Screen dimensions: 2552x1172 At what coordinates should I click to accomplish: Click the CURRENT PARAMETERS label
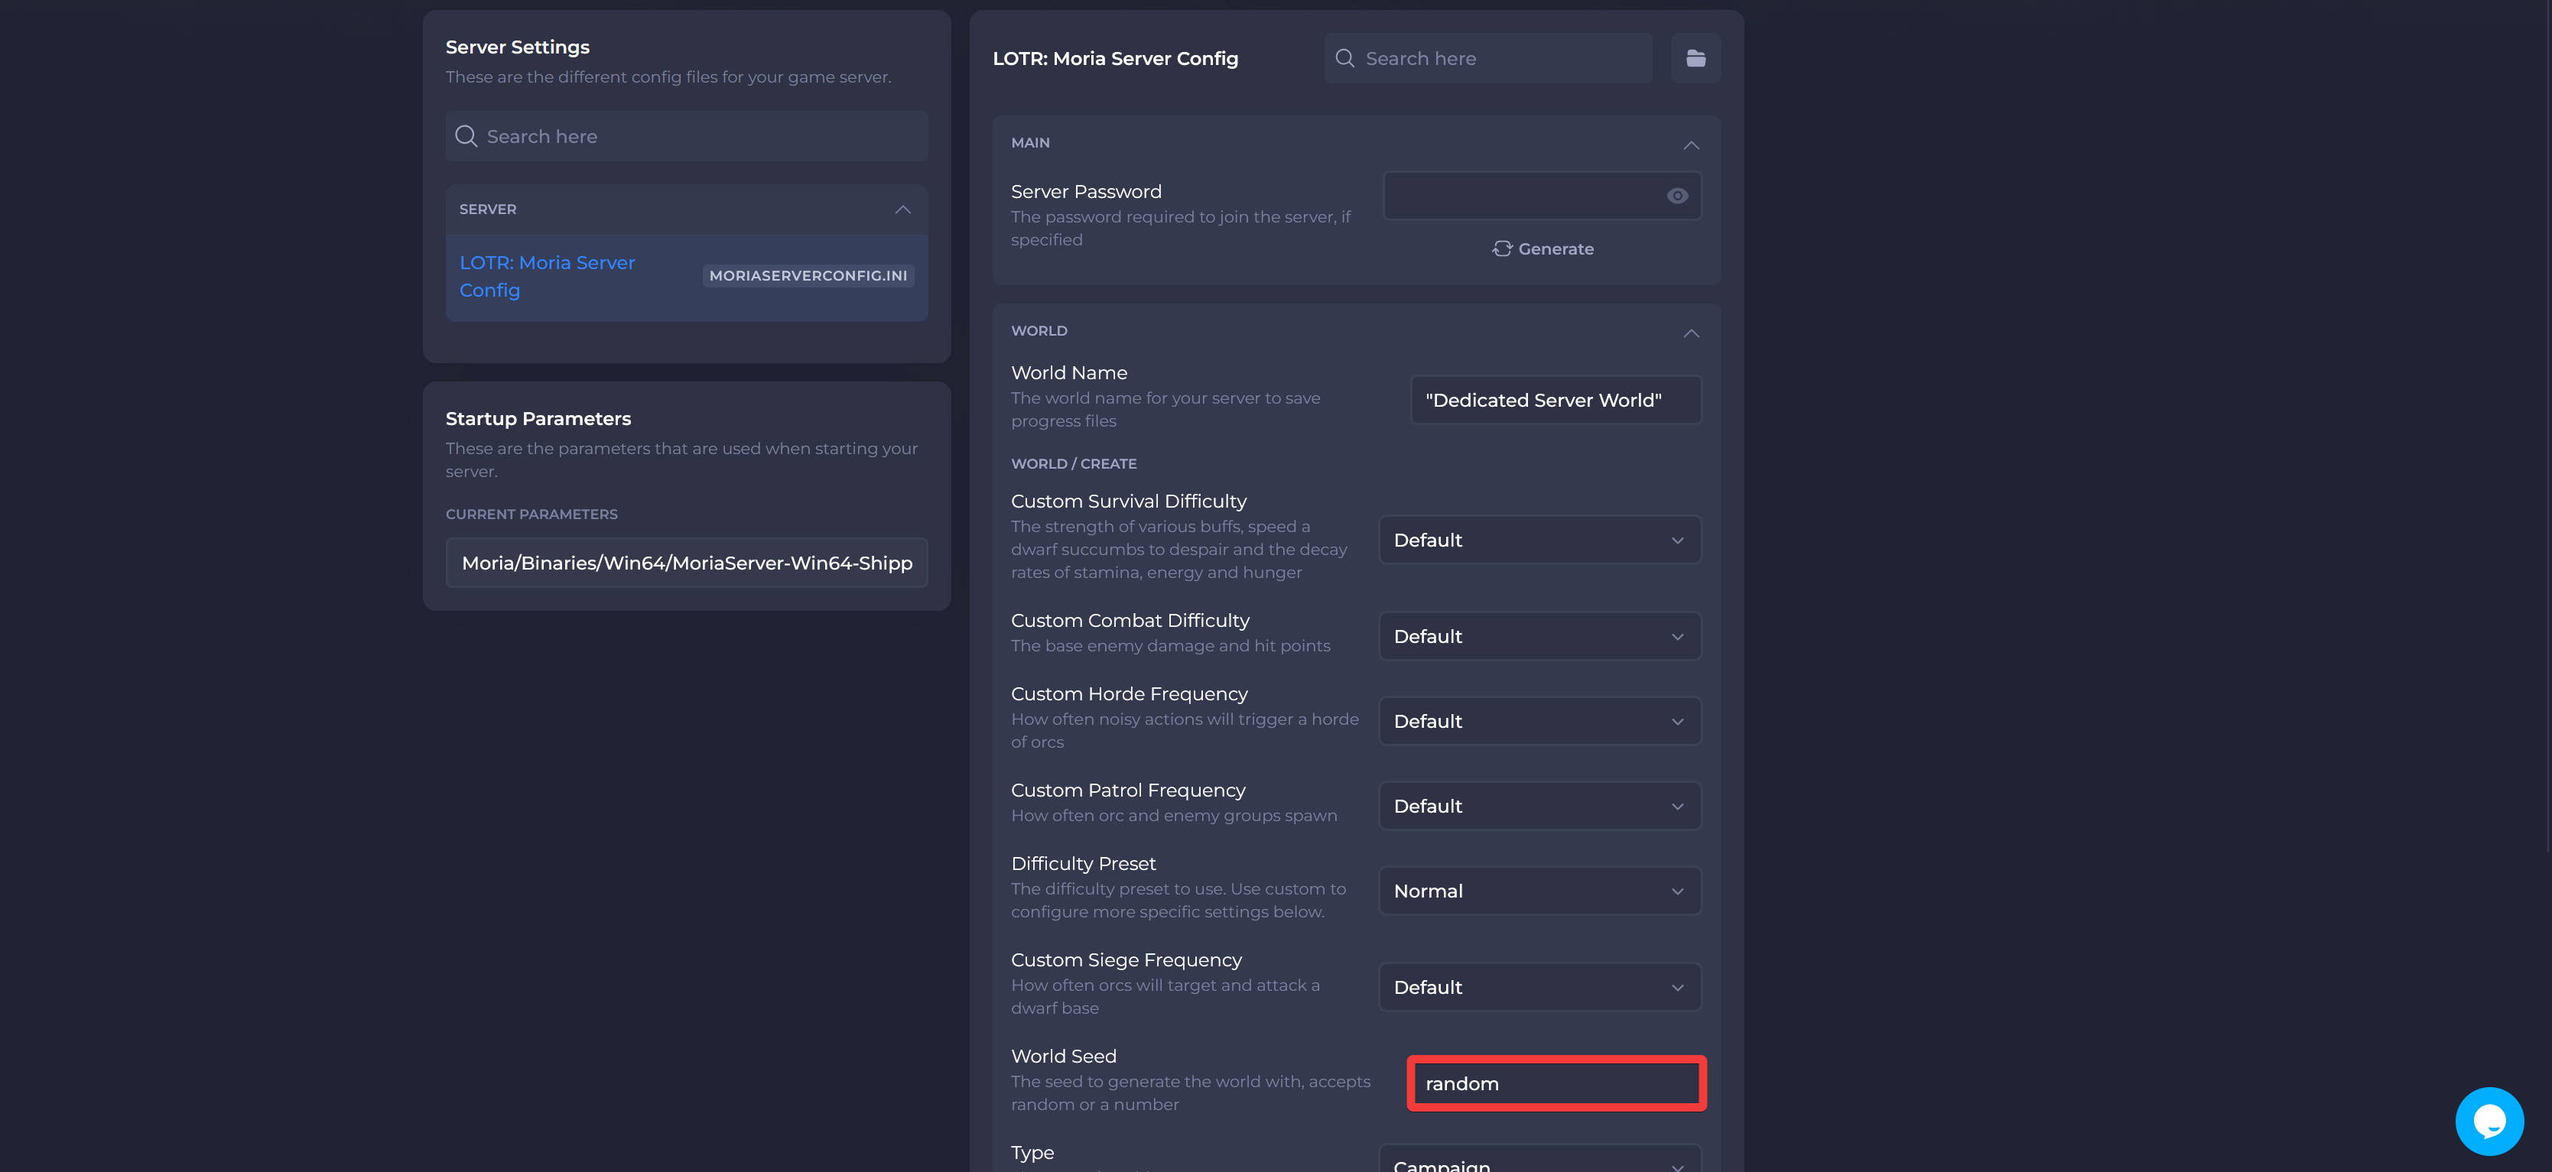(531, 515)
